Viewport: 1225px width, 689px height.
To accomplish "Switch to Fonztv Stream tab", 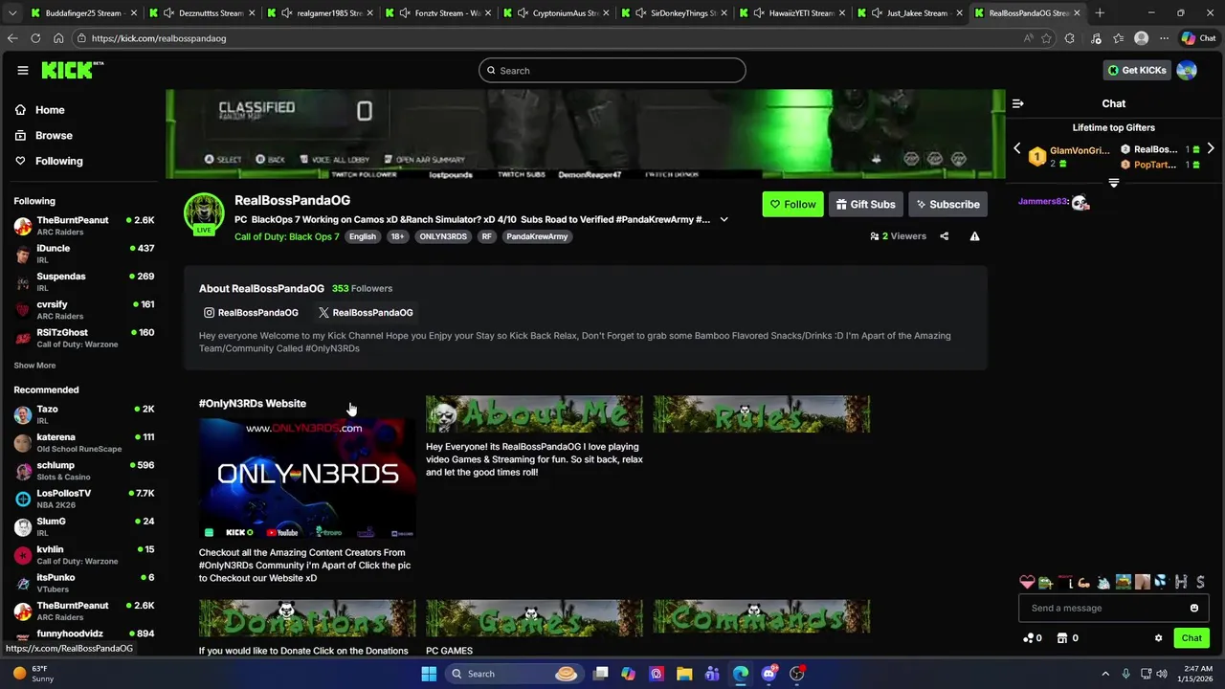I will 438,13.
